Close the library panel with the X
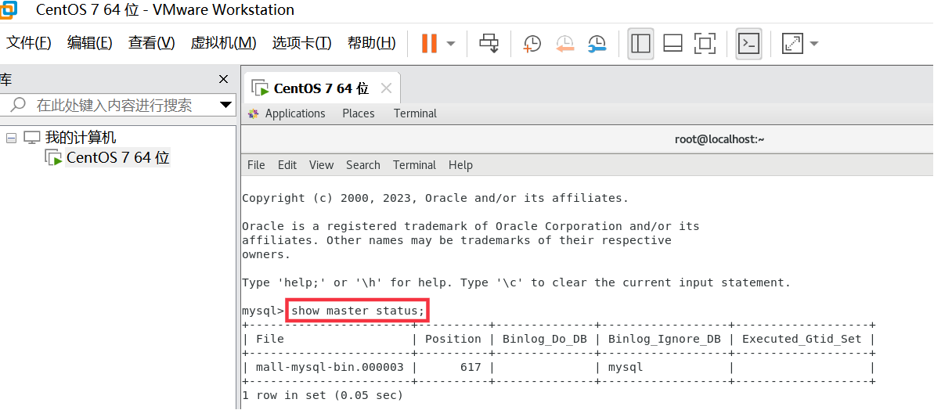 pyautogui.click(x=223, y=79)
